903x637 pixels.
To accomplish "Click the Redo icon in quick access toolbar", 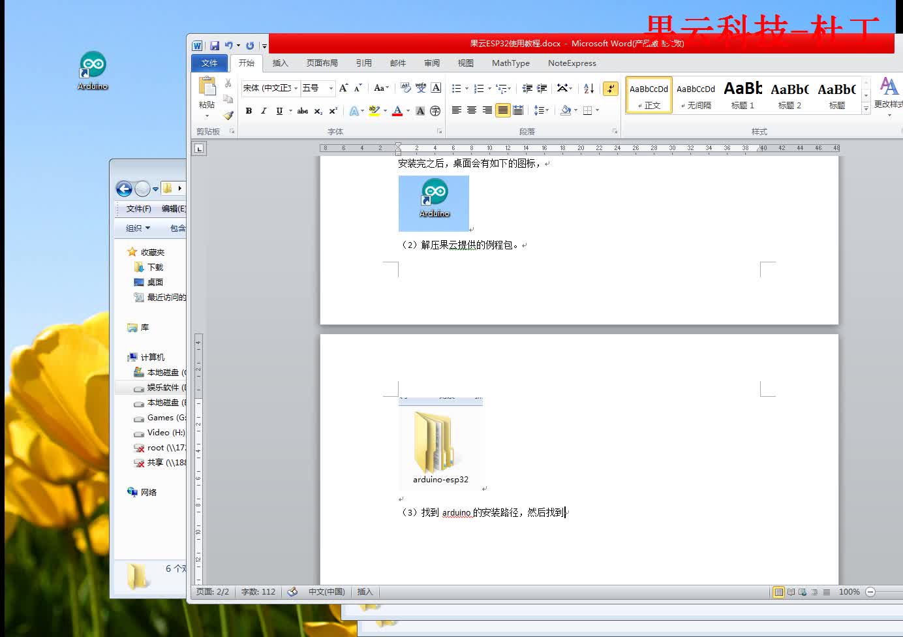I will tap(250, 46).
